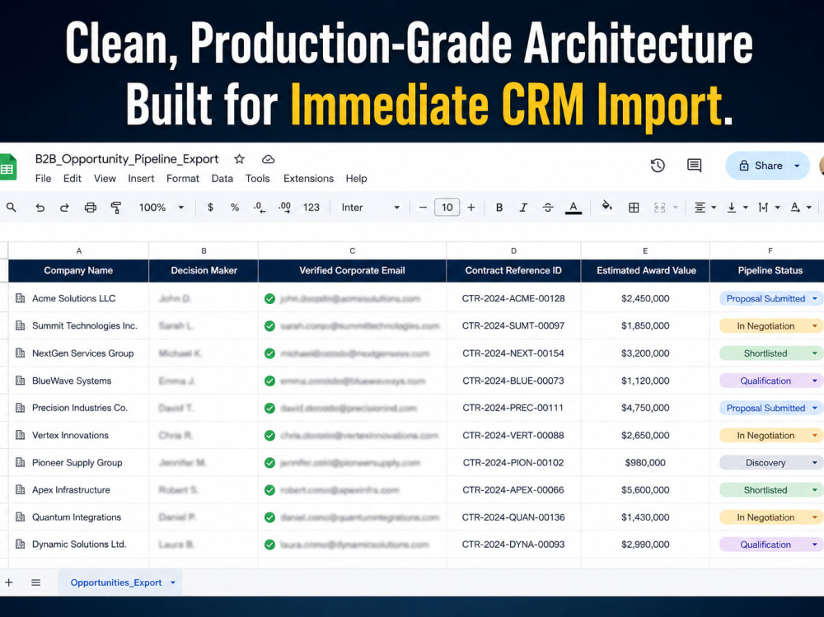Increase font size with plus
824x617 pixels.
coord(471,208)
